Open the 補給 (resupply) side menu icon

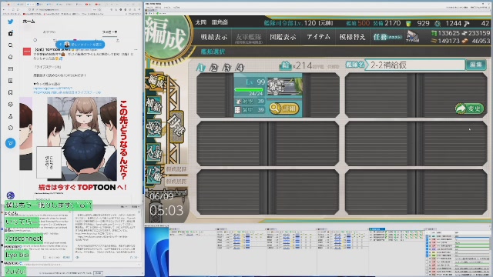pos(154,105)
